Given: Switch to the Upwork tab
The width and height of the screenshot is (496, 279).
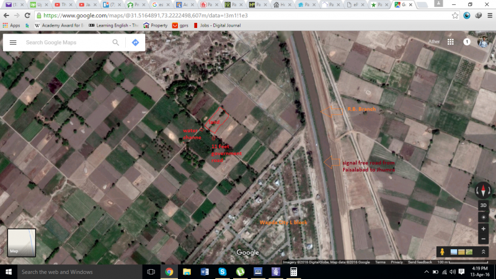Looking at the screenshot, I should pyautogui.click(x=39, y=4).
